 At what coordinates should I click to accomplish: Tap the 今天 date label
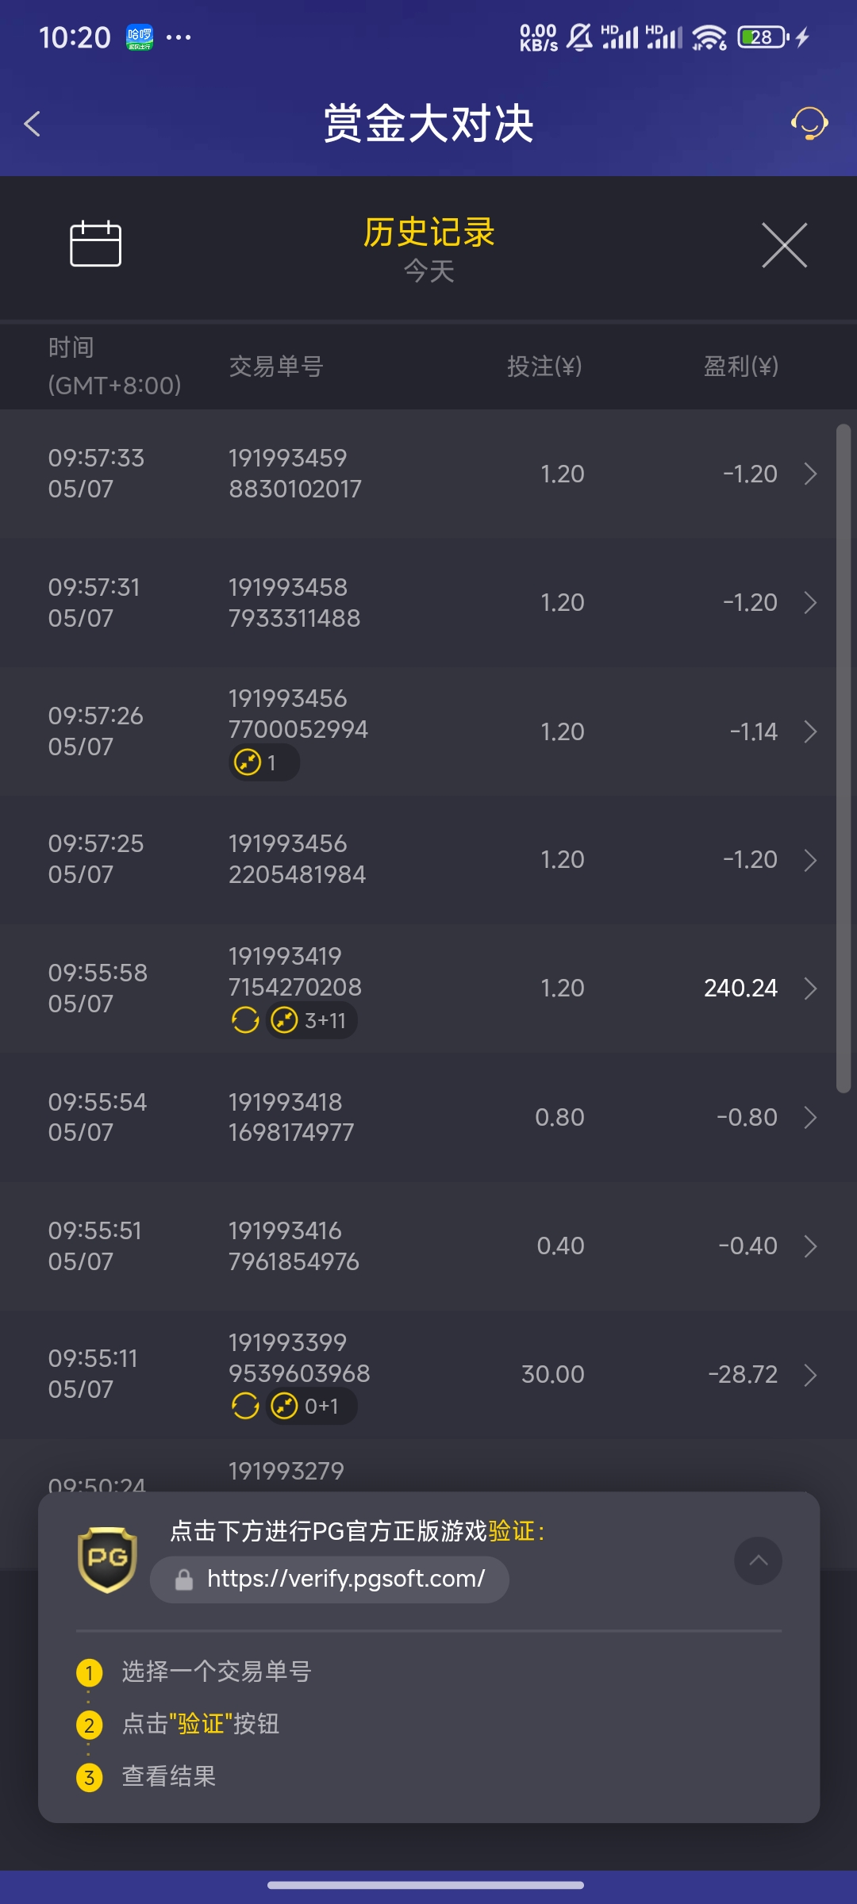[428, 271]
